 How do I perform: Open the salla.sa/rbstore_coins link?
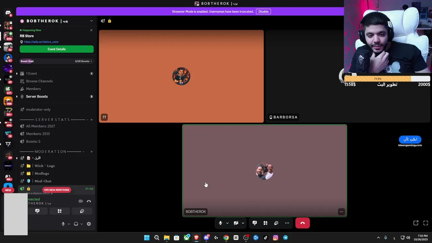pyautogui.click(x=41, y=42)
